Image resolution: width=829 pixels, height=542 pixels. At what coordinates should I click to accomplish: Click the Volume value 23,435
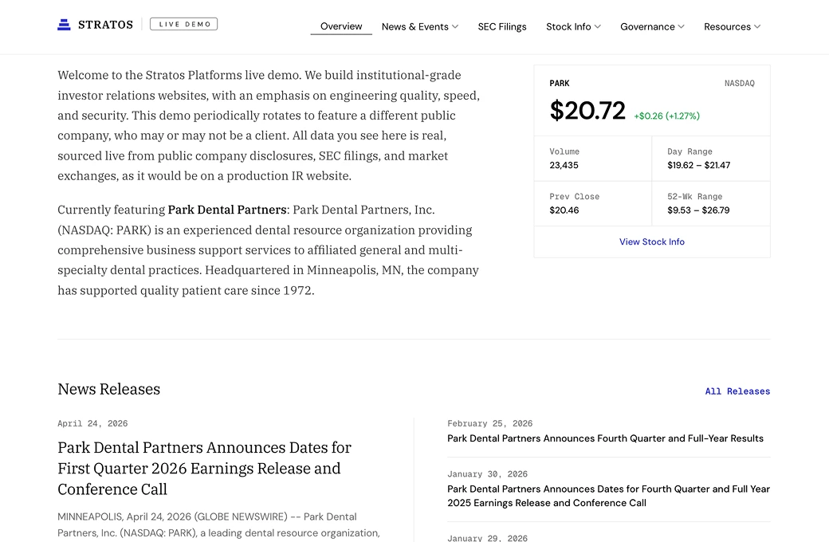coord(564,165)
